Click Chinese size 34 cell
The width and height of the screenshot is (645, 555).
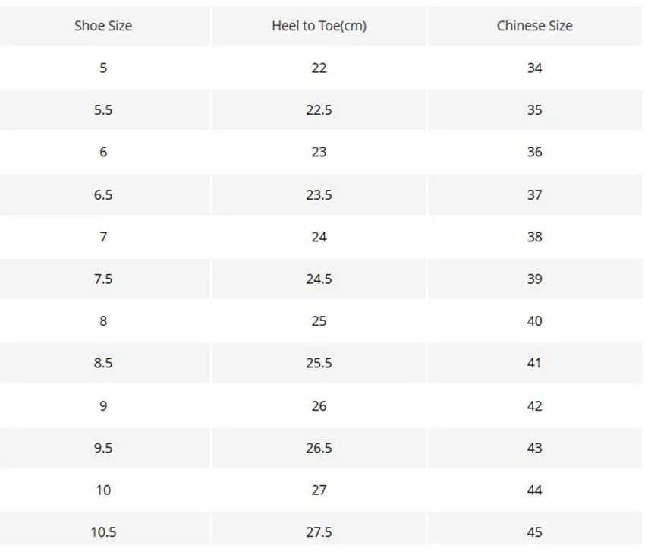click(x=534, y=68)
